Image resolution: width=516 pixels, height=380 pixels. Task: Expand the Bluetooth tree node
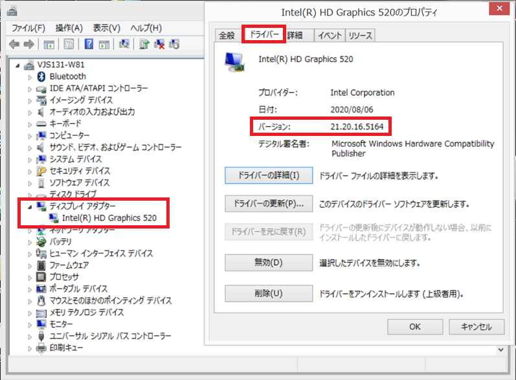tap(30, 77)
